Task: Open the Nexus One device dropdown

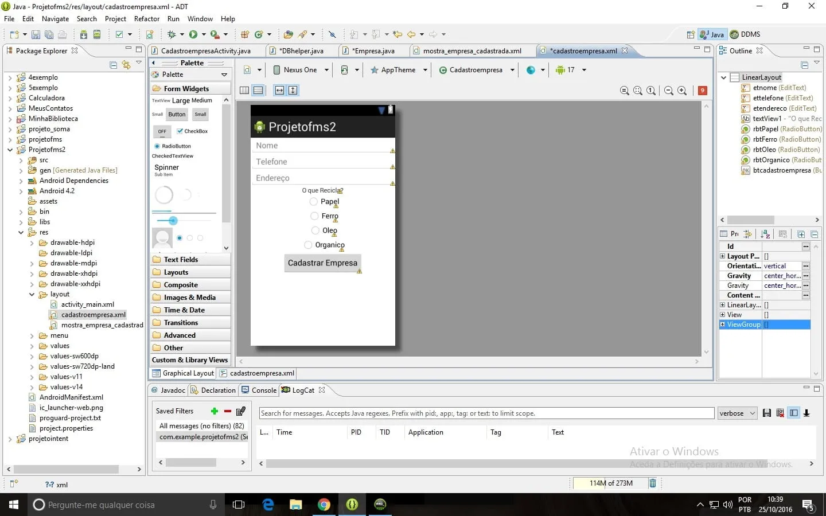Action: (x=301, y=70)
